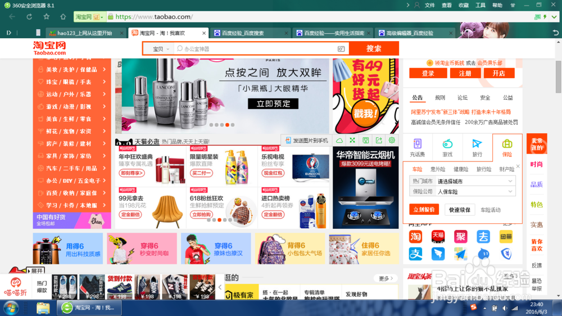The width and height of the screenshot is (562, 316).
Task: Click the highlighted orange banner carousel dot
Action: 227,125
